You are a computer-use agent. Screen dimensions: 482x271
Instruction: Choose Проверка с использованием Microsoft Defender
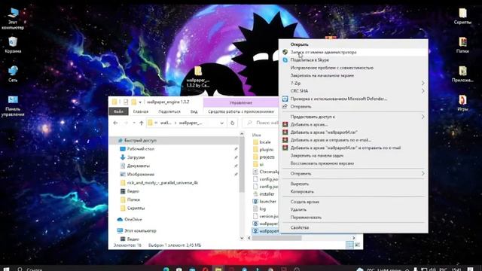pos(353,99)
